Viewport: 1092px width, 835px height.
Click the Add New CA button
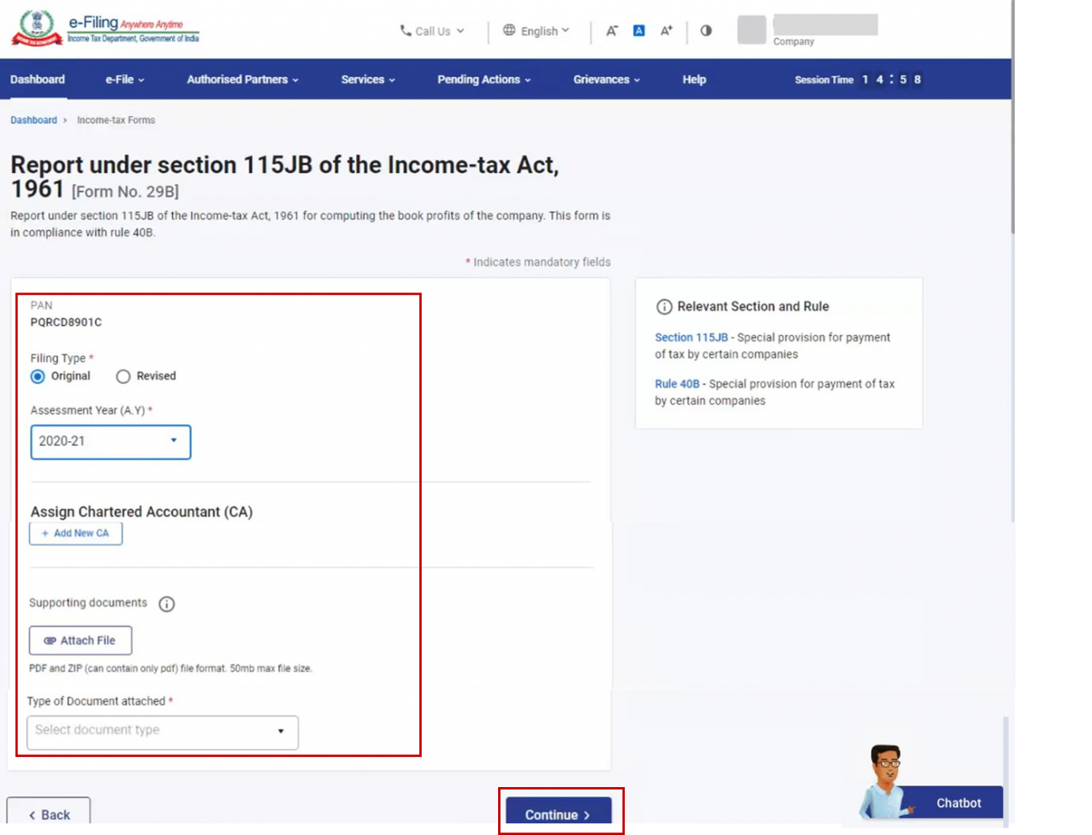coord(76,533)
